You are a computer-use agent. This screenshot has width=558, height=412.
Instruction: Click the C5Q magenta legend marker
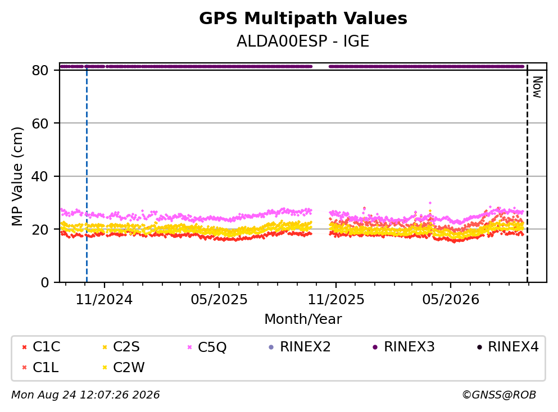(190, 347)
